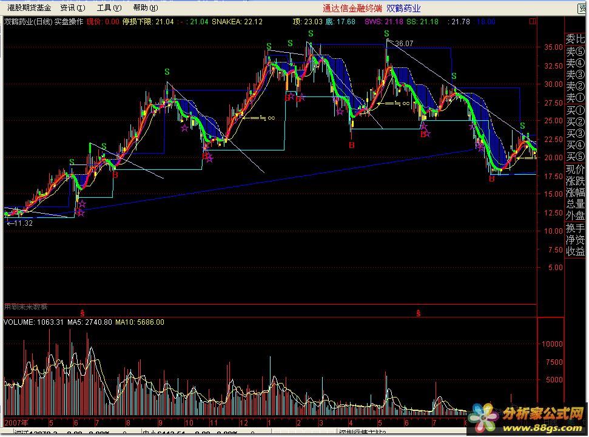Click the 15.00 price axis label
The height and width of the screenshot is (437, 589).
[x=553, y=194]
